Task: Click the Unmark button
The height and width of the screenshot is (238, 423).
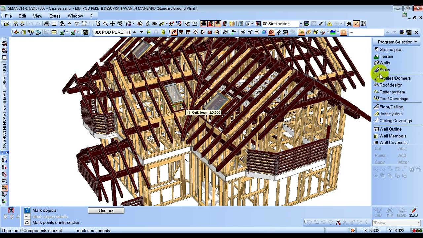Action: 106,211
